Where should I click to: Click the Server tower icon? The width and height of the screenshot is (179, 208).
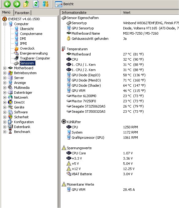click(10, 78)
